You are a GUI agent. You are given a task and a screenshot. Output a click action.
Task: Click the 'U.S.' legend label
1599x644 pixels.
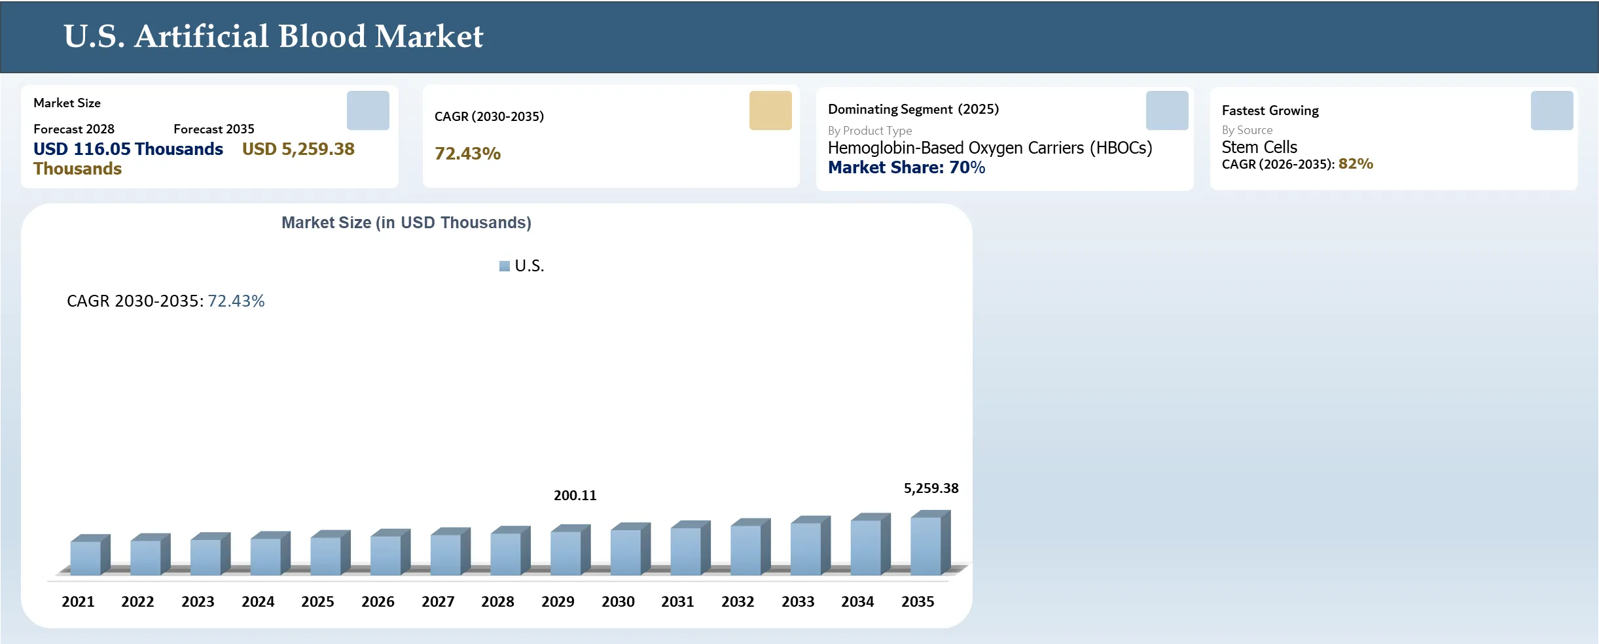pyautogui.click(x=530, y=266)
